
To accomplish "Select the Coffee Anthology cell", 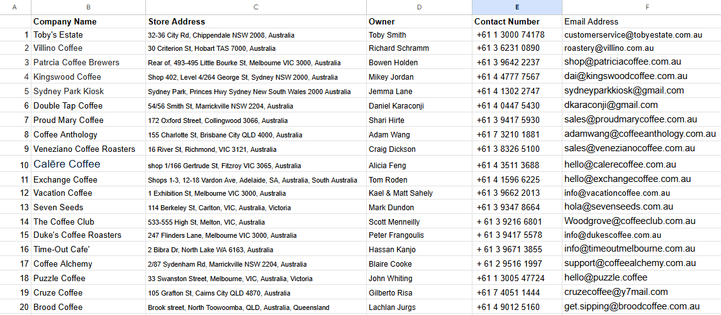I will point(88,135).
